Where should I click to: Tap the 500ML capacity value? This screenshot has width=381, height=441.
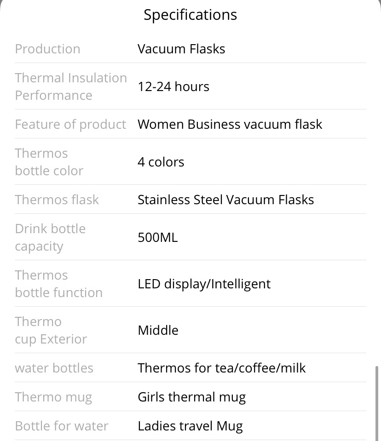click(157, 237)
